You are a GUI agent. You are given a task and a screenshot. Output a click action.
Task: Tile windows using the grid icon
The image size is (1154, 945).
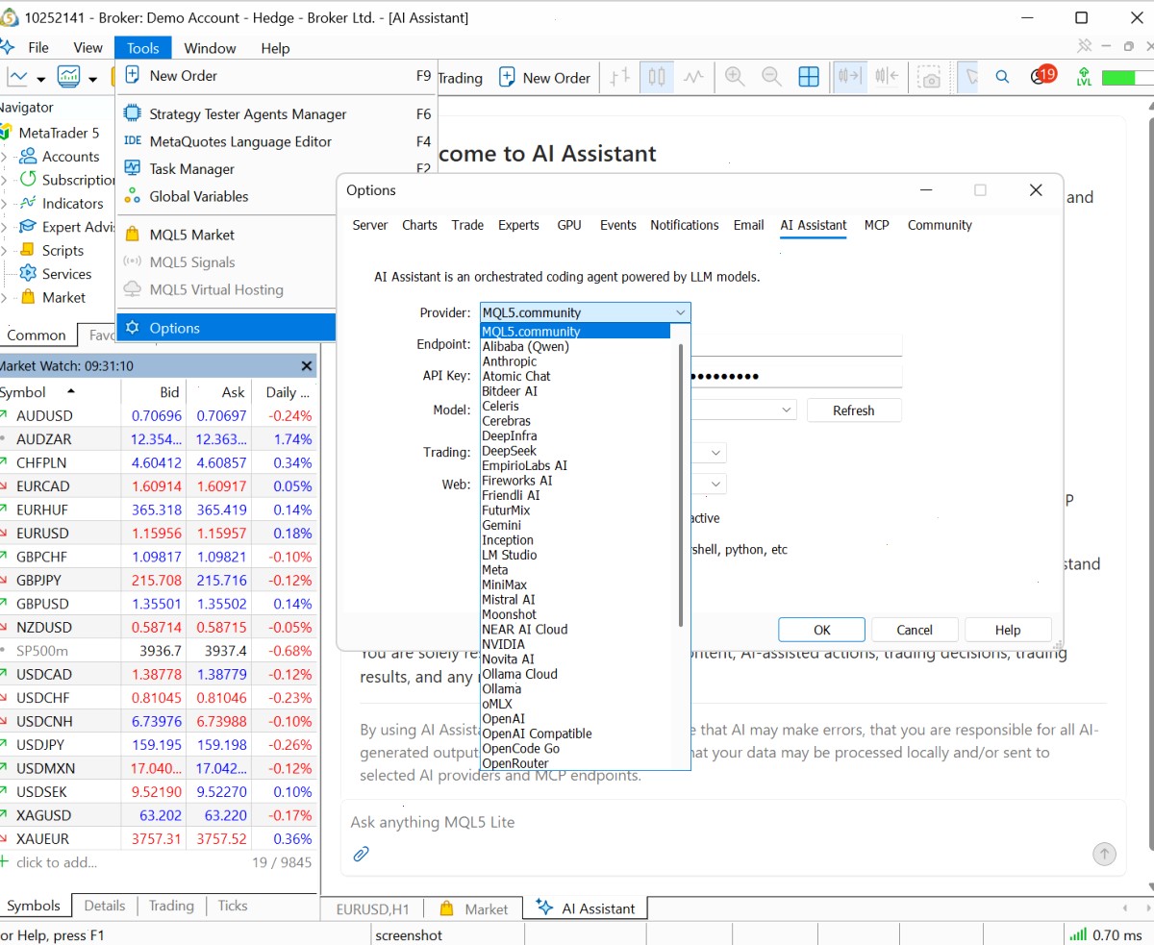coord(809,78)
